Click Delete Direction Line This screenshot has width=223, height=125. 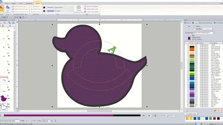coord(20,9)
